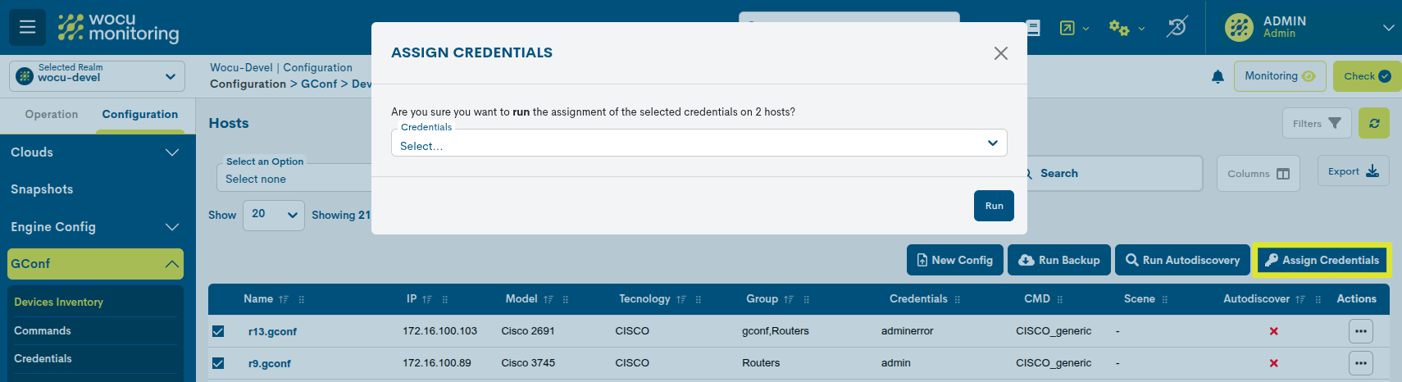
Task: Uncheck the r13.gconf host checkbox
Action: tap(218, 331)
